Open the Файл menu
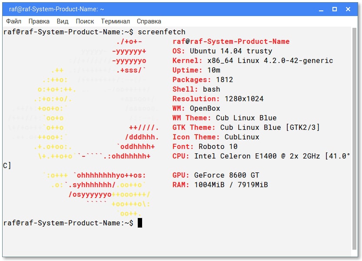Viewport: 362px width, 261px height. [13, 21]
